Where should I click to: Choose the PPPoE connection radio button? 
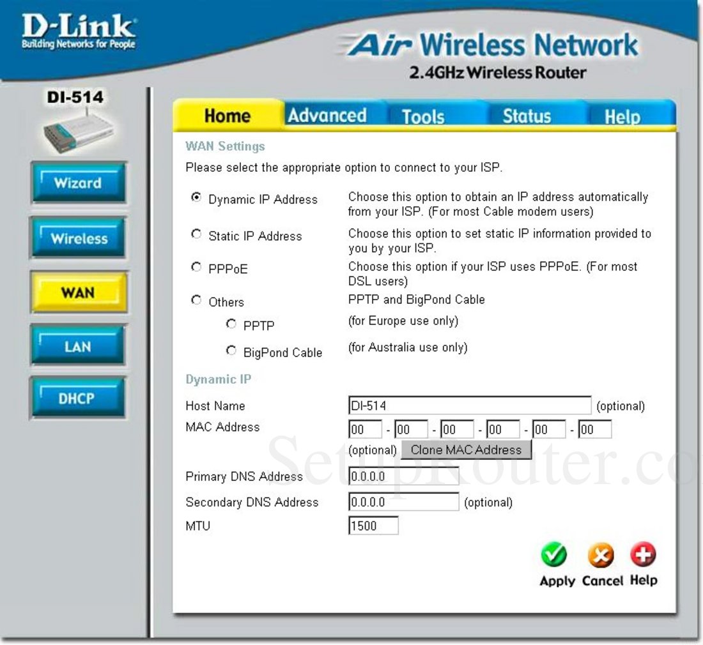click(x=196, y=268)
